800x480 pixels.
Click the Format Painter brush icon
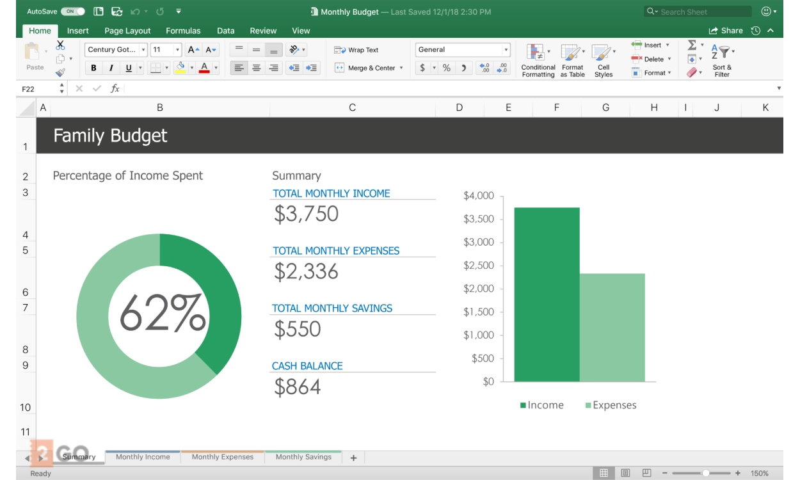pos(60,72)
